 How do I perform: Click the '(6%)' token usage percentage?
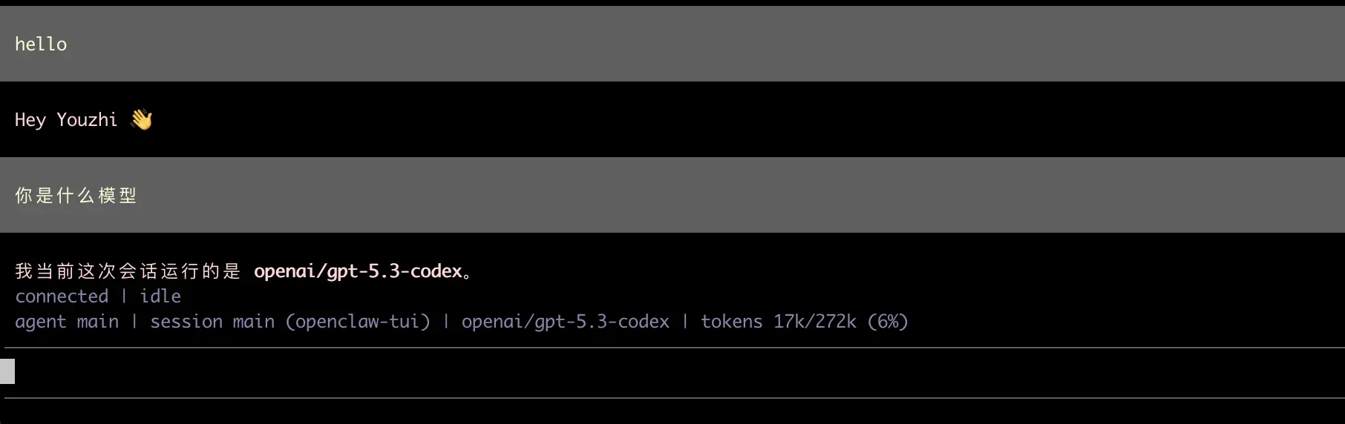(888, 322)
